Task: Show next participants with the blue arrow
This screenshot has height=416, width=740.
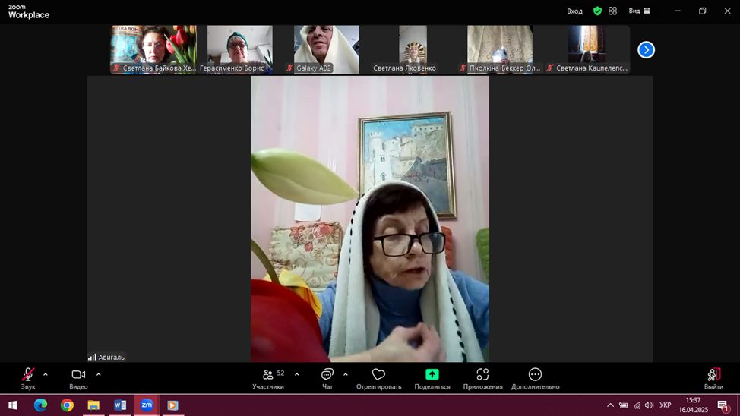Action: [646, 50]
